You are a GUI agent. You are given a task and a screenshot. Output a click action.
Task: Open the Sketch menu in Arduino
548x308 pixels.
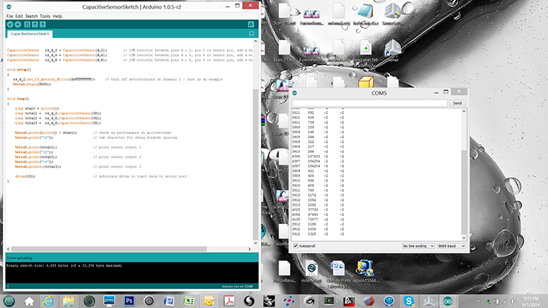coord(31,16)
